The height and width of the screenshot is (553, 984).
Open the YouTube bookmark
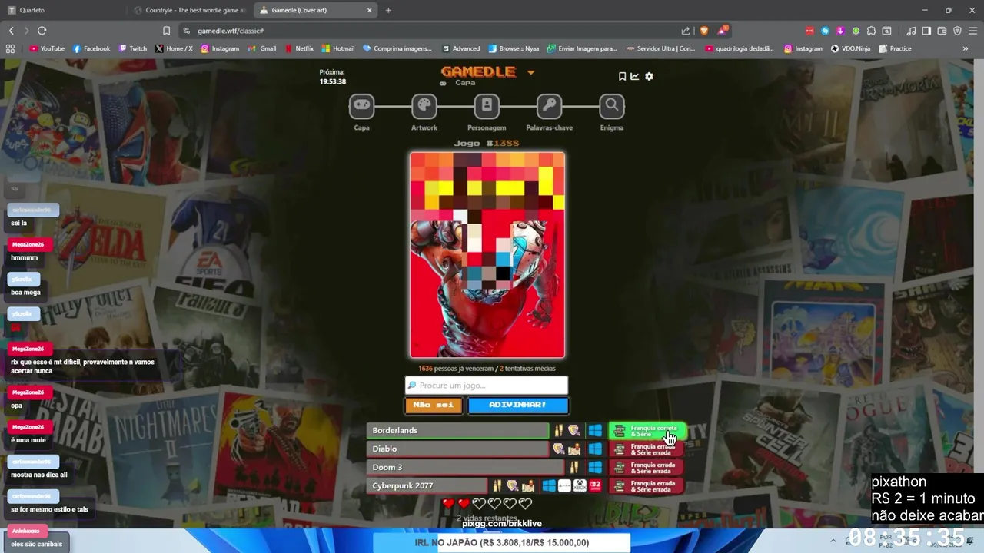(x=47, y=48)
